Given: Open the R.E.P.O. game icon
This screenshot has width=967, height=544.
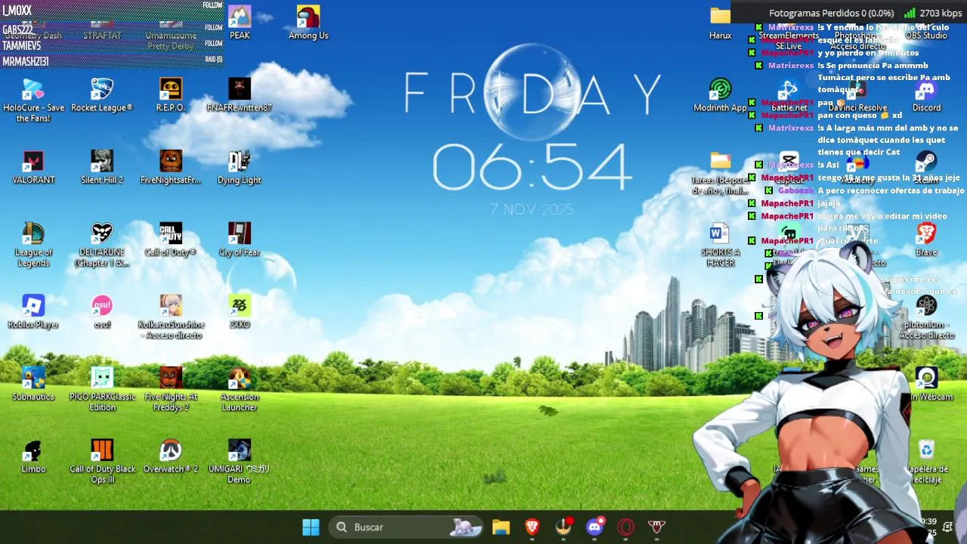Looking at the screenshot, I should click(x=171, y=95).
